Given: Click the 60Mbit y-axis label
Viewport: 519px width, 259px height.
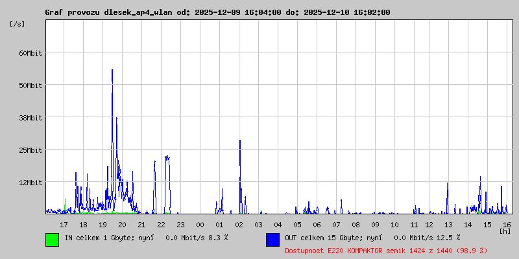Looking at the screenshot, I should pos(30,53).
